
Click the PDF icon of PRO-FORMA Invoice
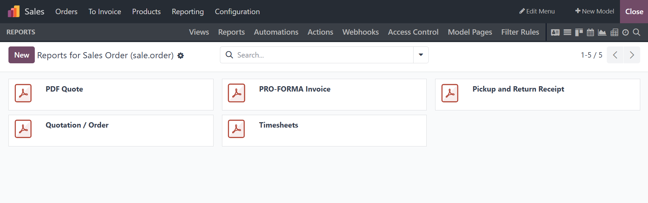[x=236, y=93]
